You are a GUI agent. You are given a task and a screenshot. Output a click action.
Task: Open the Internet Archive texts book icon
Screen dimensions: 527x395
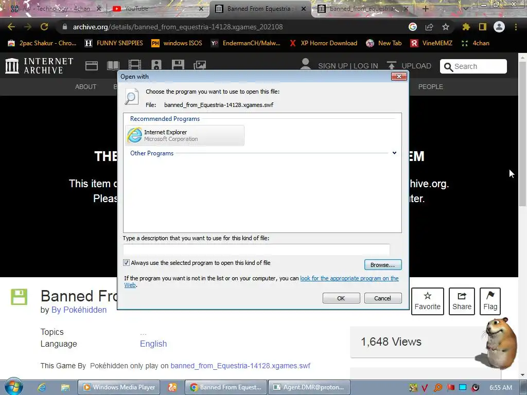click(x=113, y=65)
